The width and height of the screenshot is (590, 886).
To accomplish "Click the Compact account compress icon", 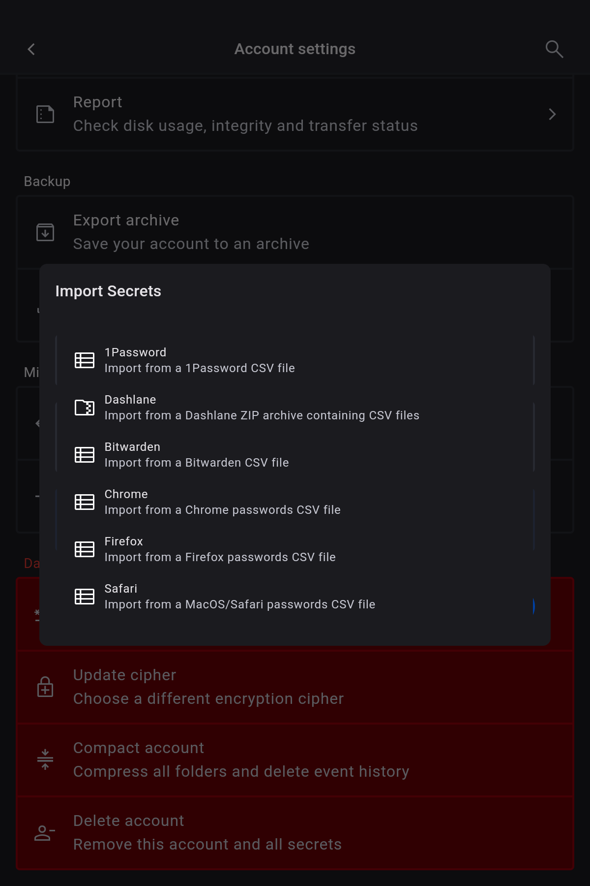I will [45, 759].
